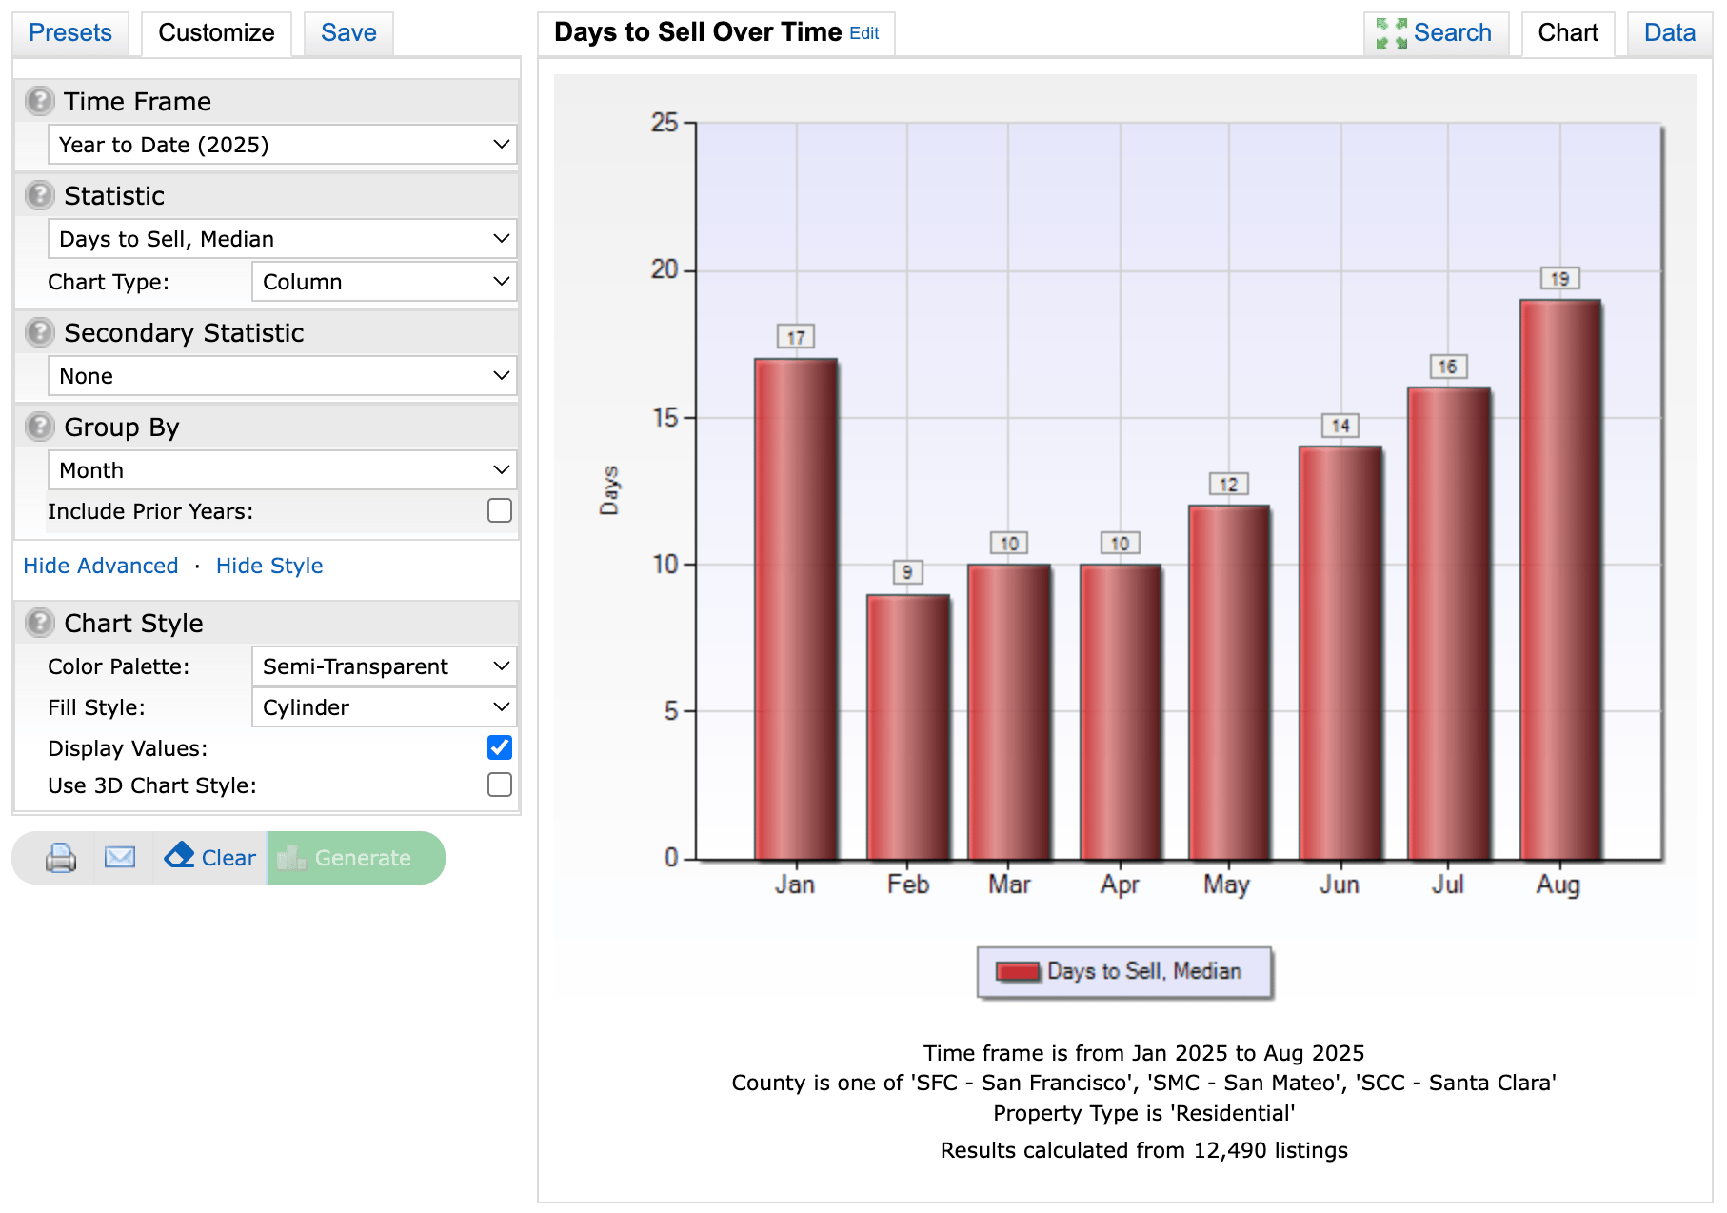Switch to the Data tab
Image resolution: width=1727 pixels, height=1213 pixels.
1669,33
